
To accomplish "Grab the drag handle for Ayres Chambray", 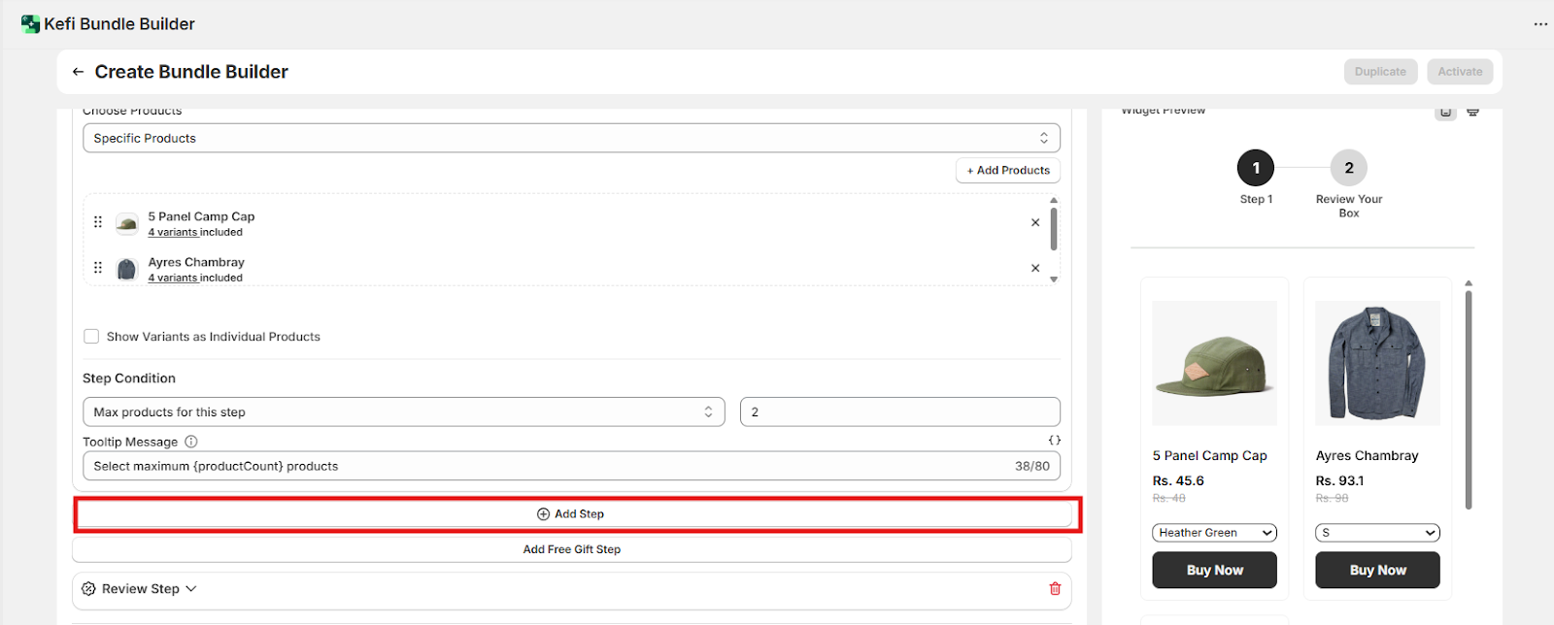I will pyautogui.click(x=98, y=268).
